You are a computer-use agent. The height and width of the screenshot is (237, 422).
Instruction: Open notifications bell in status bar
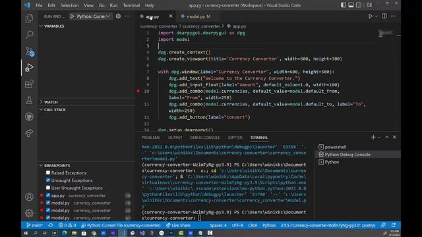click(394, 225)
